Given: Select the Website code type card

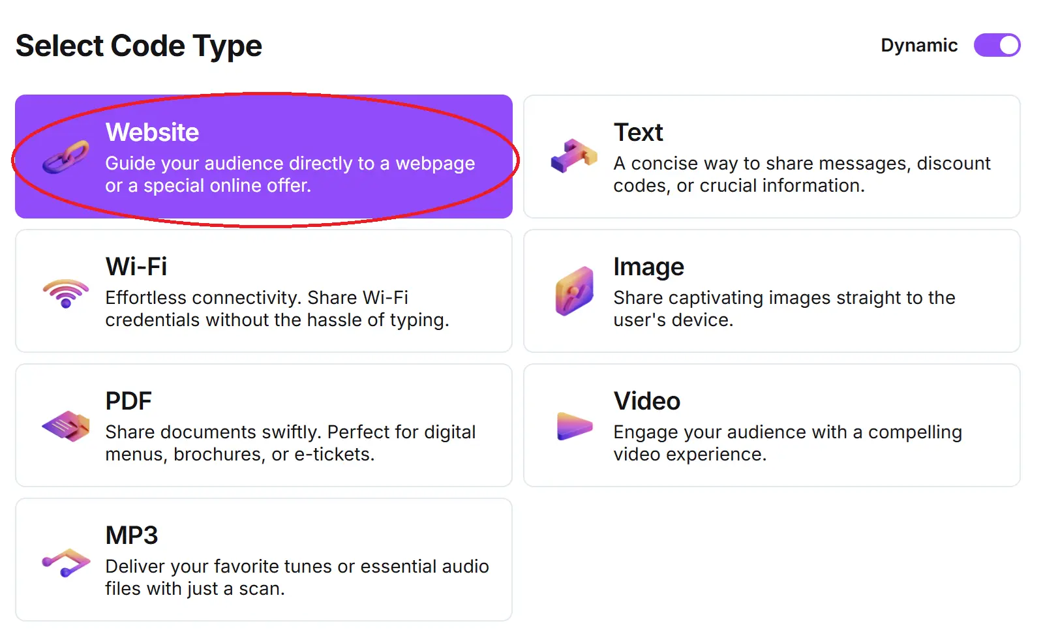Looking at the screenshot, I should (264, 157).
